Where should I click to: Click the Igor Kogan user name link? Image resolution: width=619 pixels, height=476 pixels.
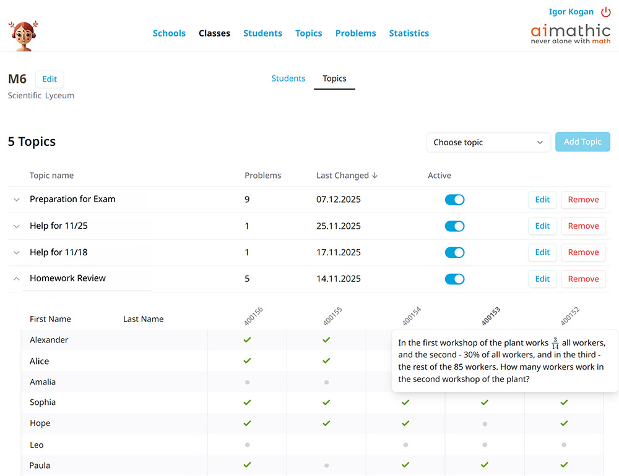[x=571, y=12]
